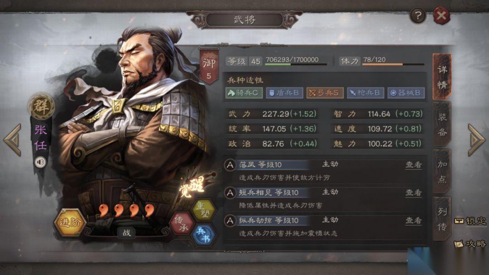Toggle the 锁定 lock option

[x=470, y=221]
